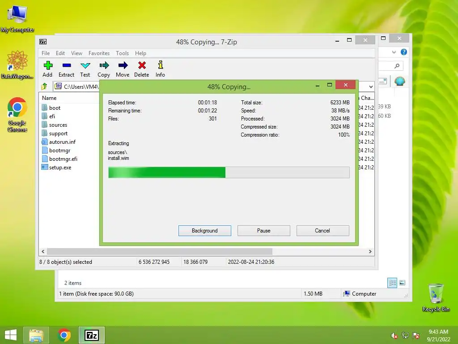
Task: Select the support folder
Action: click(55, 133)
